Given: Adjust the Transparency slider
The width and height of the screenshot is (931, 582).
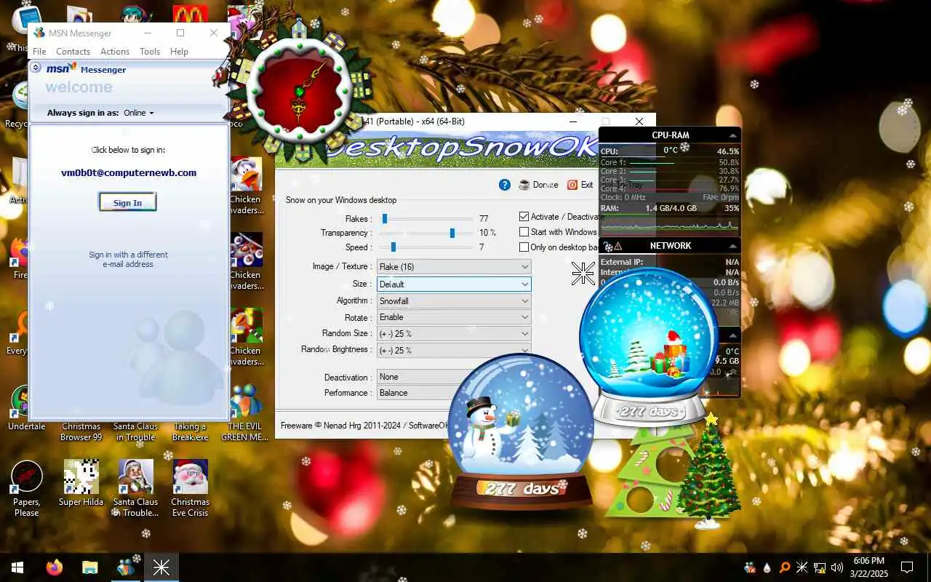Looking at the screenshot, I should [425, 233].
